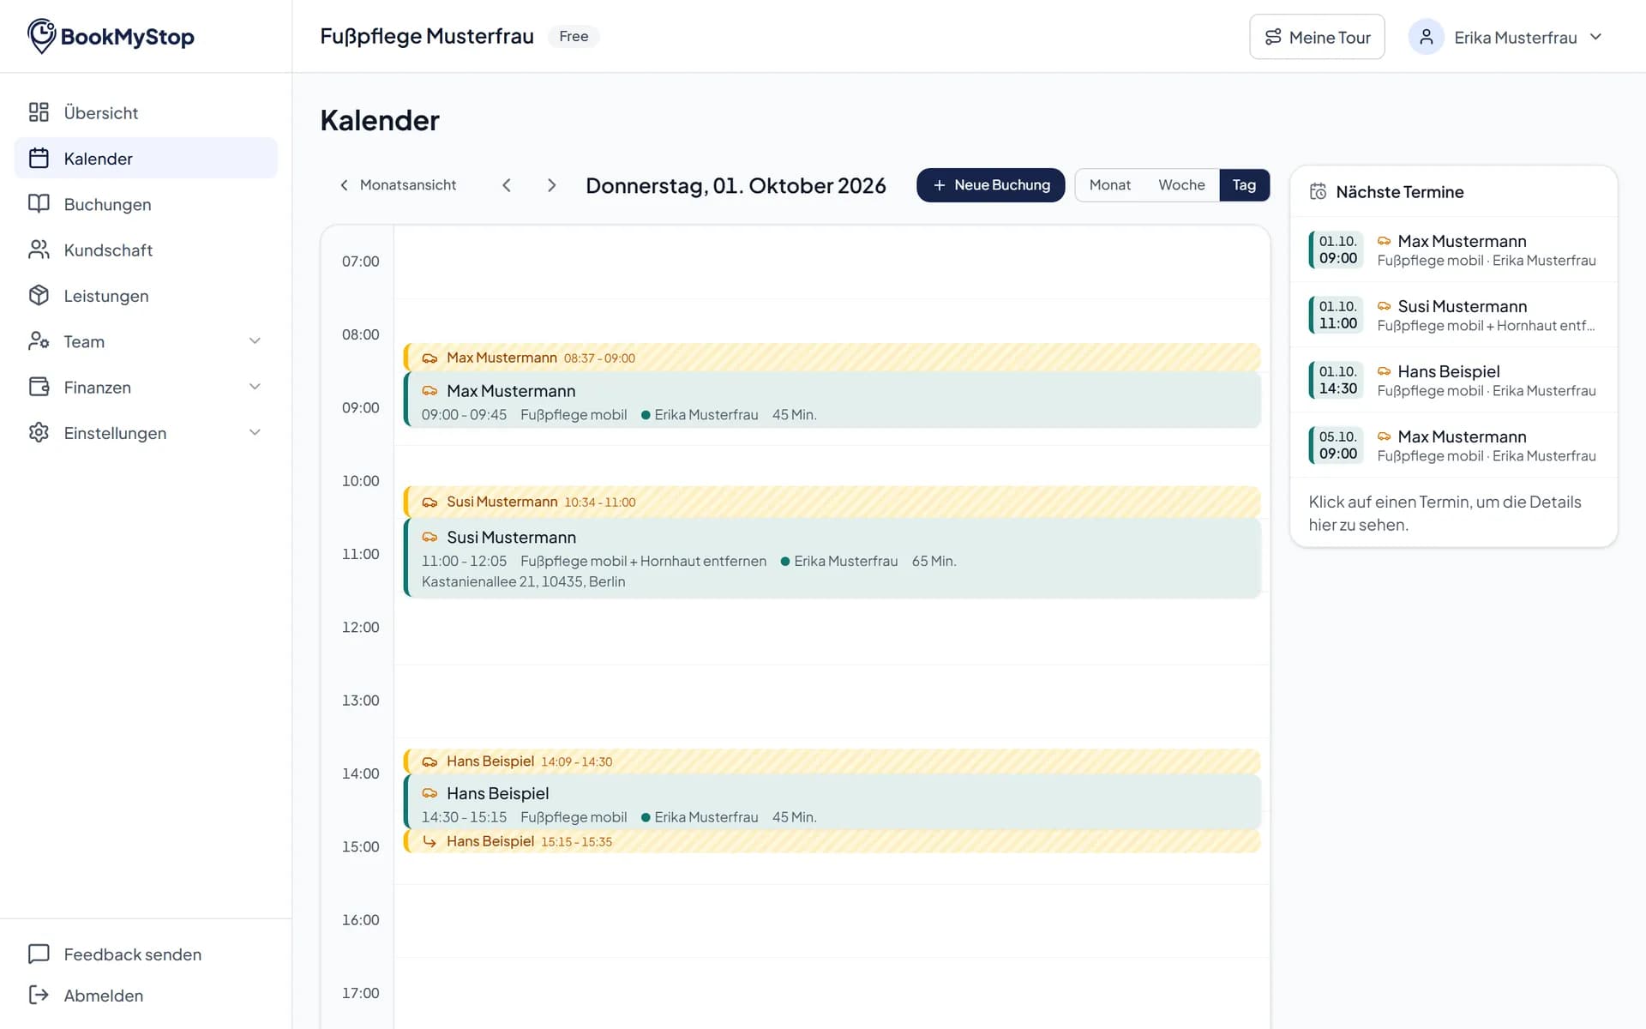Click the Finanzen wallet icon
This screenshot has height=1029, width=1646.
click(x=39, y=387)
